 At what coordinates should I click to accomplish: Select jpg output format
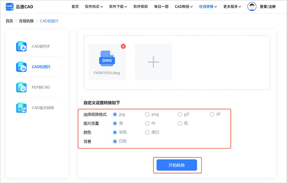(115, 114)
